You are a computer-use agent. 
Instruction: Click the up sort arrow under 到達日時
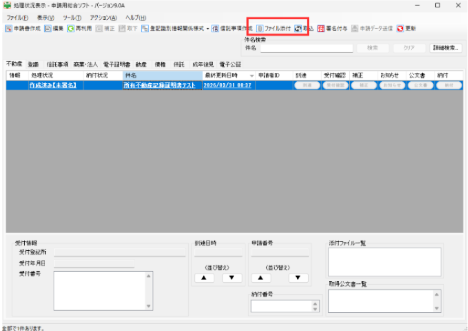[x=204, y=278]
